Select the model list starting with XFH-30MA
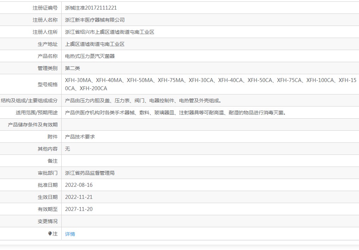Viewport: 359px width, 250px height. (211, 84)
